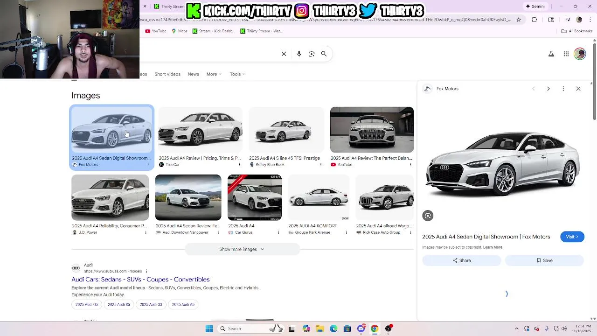Share the previewed image
Viewport: 597px width, 336px height.
pyautogui.click(x=462, y=260)
